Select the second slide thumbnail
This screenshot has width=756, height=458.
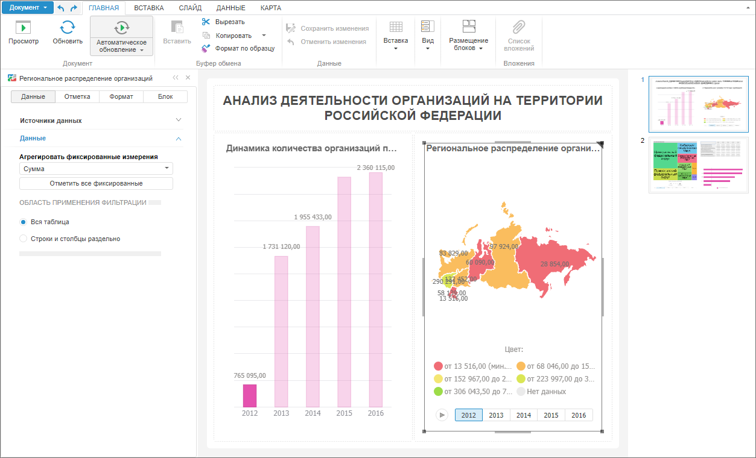coord(697,165)
